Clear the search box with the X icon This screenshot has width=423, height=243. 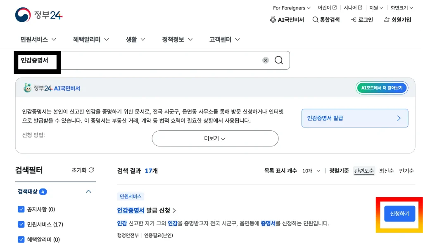(266, 60)
